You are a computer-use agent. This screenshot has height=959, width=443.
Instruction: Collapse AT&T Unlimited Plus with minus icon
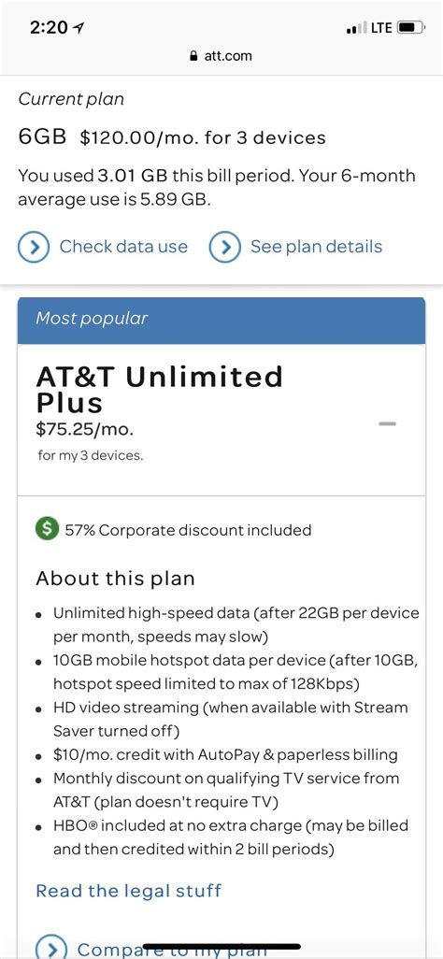(387, 423)
